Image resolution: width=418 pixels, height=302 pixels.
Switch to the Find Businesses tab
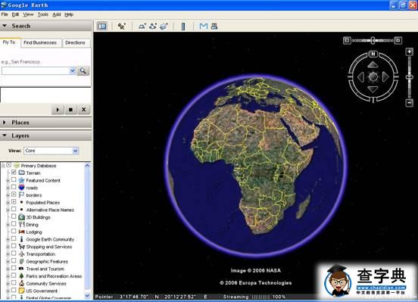(40, 42)
